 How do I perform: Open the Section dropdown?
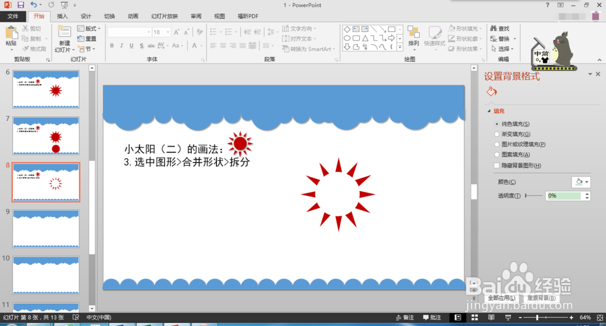pos(87,49)
